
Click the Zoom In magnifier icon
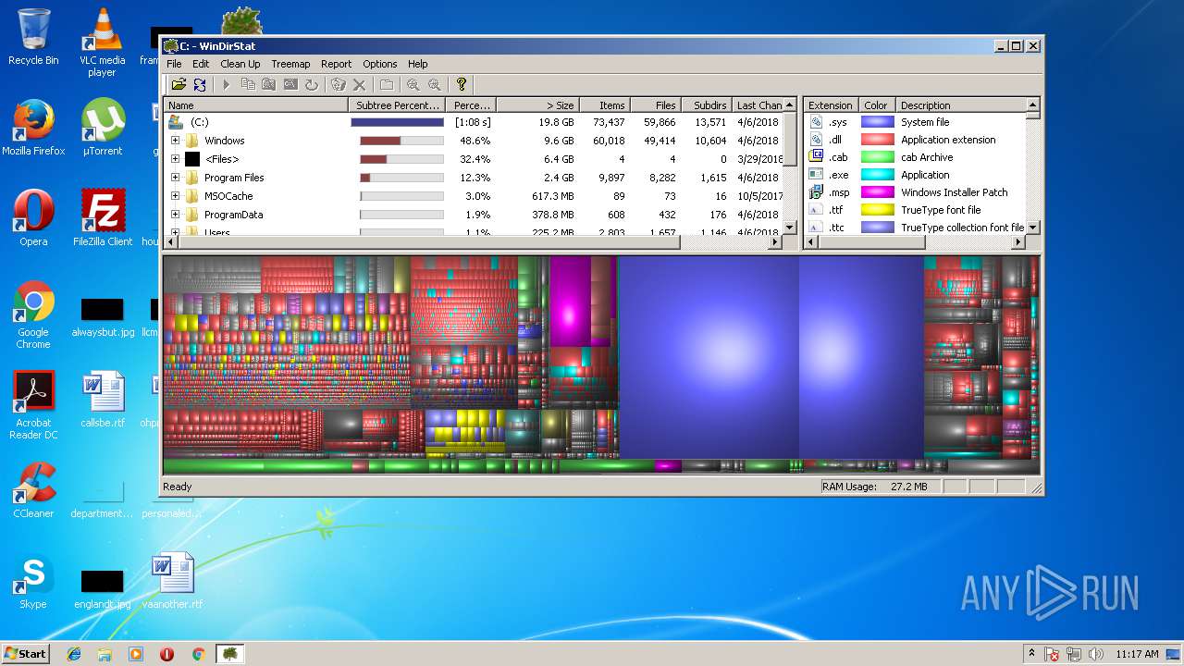[x=413, y=84]
